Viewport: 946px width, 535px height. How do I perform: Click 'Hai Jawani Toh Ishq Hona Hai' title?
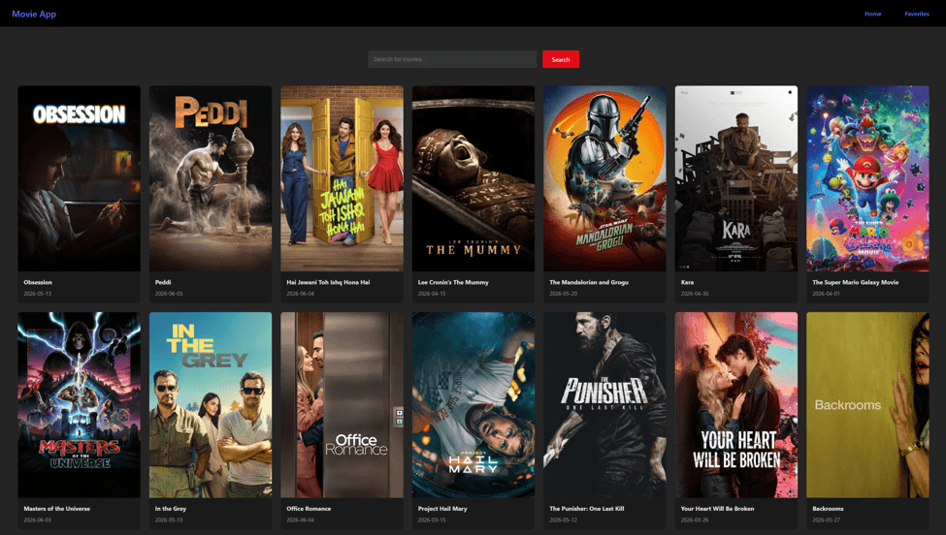click(328, 282)
